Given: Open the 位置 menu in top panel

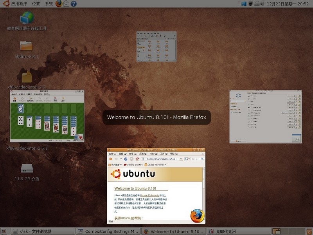Looking at the screenshot, I should 36,4.
